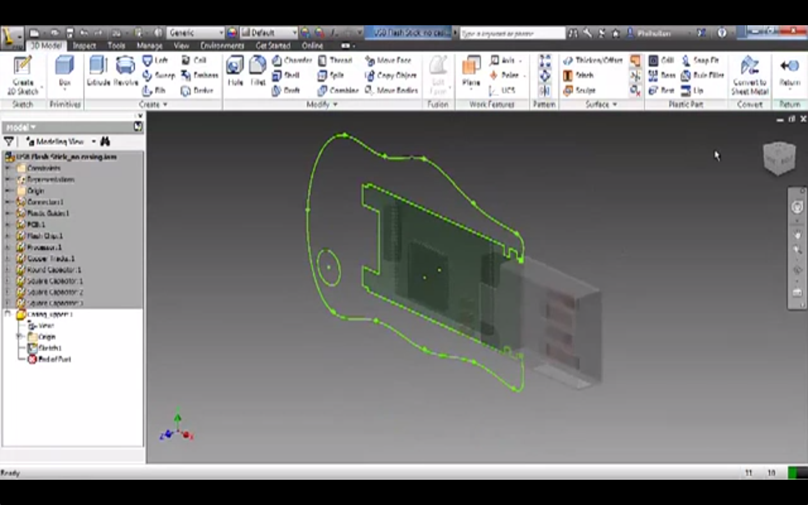
Task: Select the Emboss tool
Action: pyautogui.click(x=200, y=75)
